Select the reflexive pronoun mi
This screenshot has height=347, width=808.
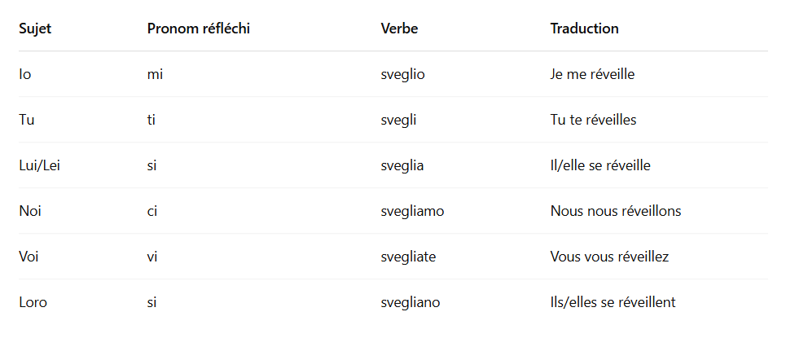pos(155,74)
